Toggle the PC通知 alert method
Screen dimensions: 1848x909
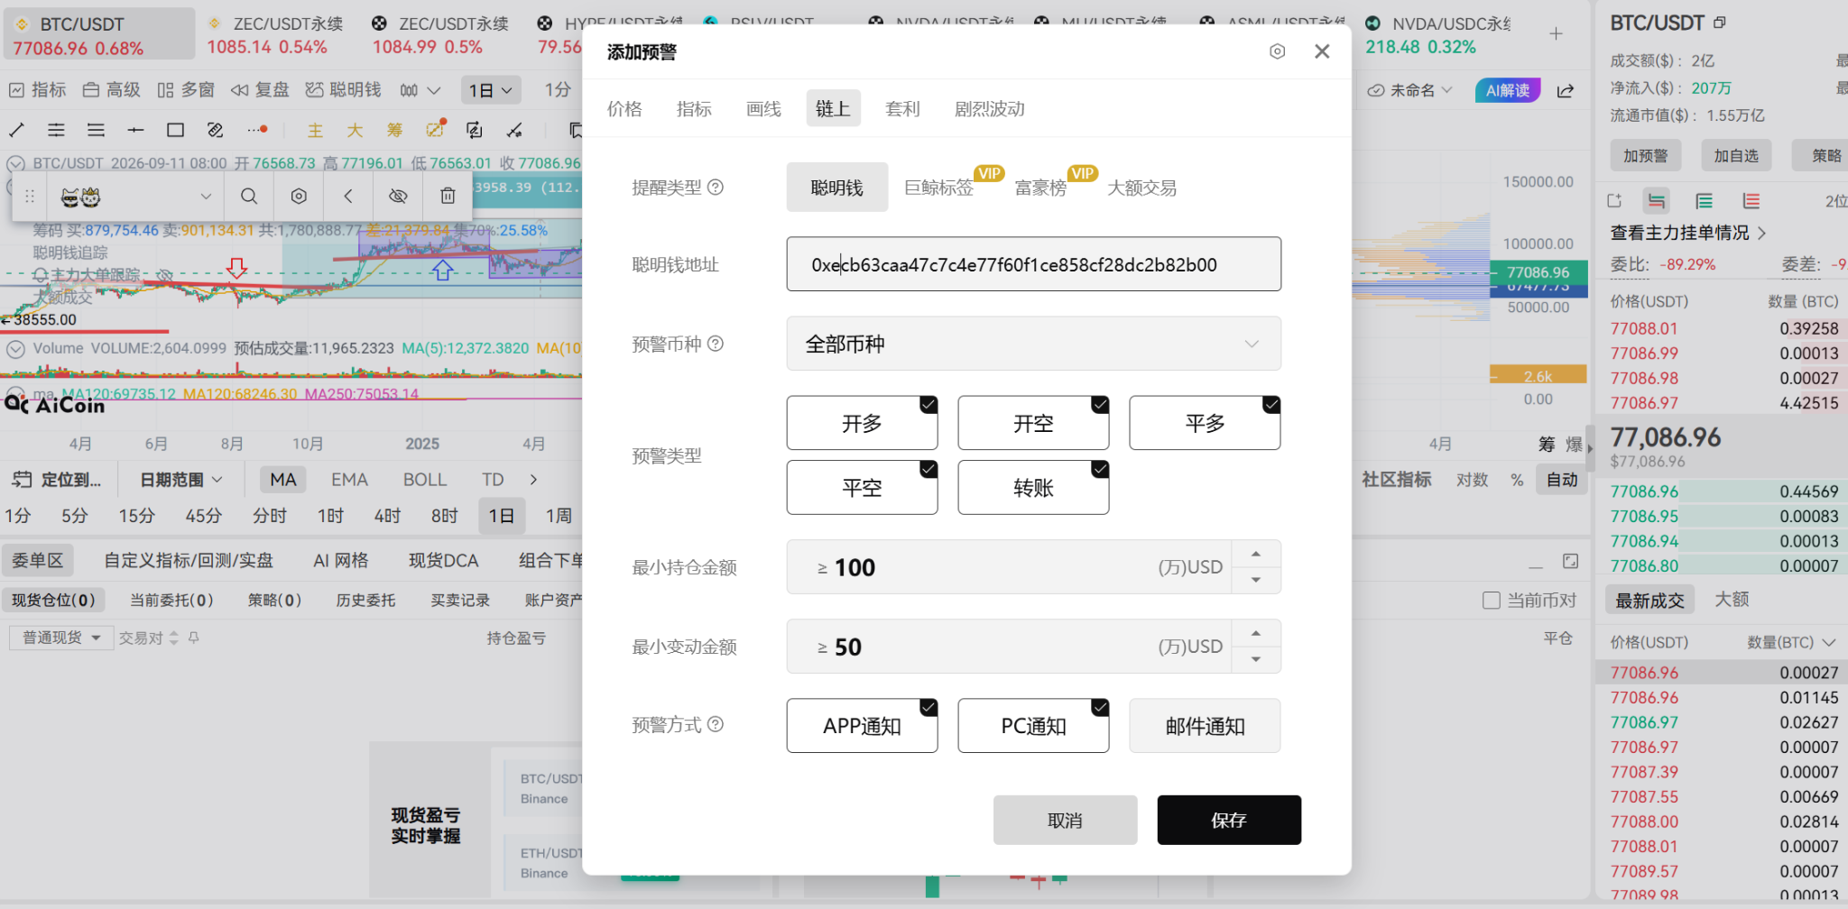pyautogui.click(x=1033, y=726)
